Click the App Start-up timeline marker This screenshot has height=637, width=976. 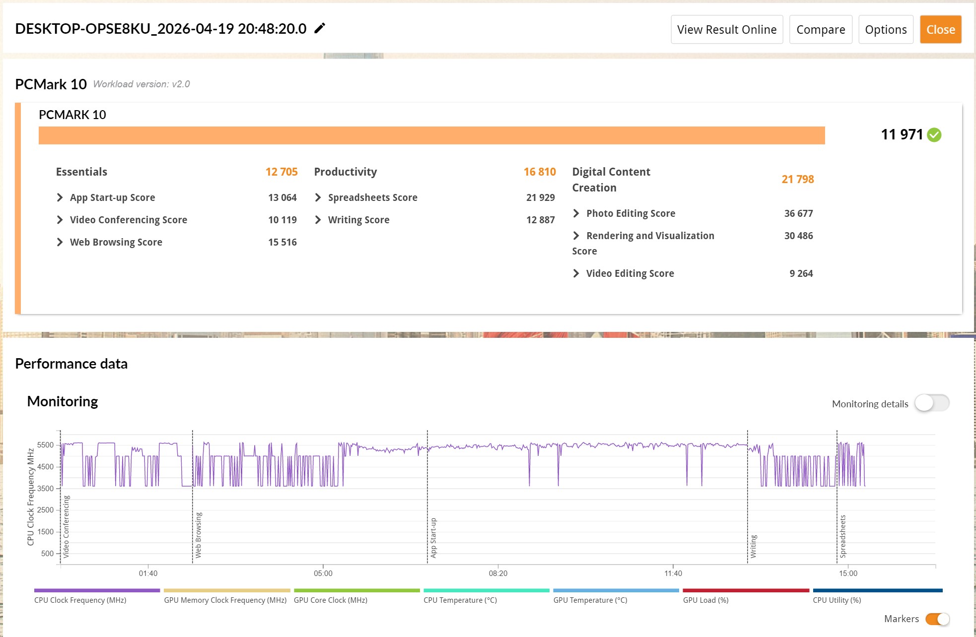click(x=433, y=538)
